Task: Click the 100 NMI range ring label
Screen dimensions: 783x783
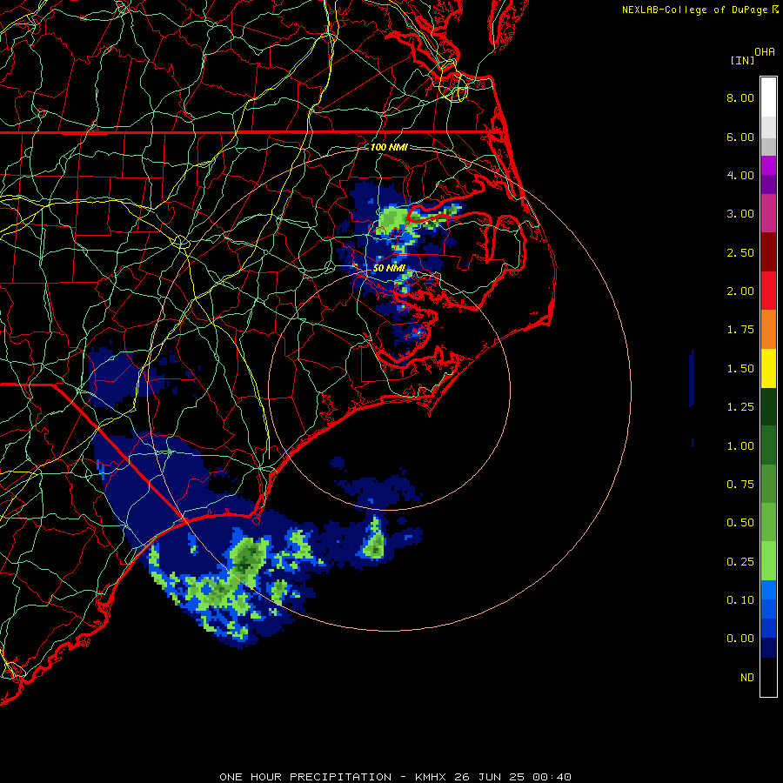Action: [x=389, y=147]
